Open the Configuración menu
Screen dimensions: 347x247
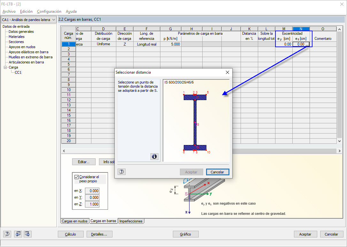coord(49,11)
